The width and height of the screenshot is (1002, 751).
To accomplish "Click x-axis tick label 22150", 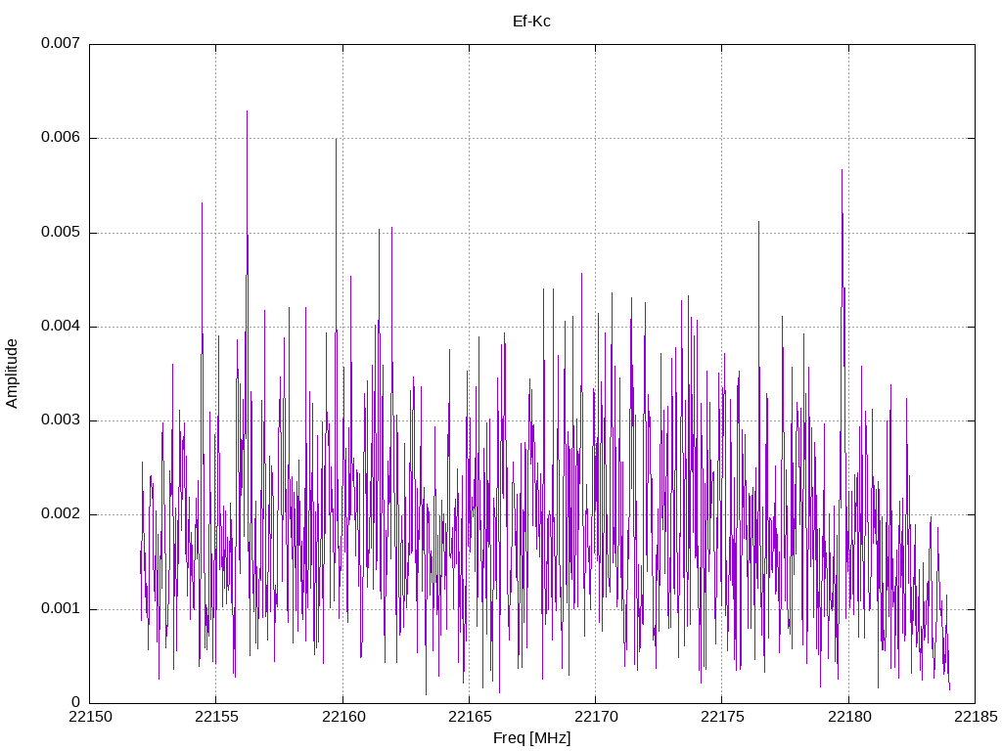I will 90,717.
